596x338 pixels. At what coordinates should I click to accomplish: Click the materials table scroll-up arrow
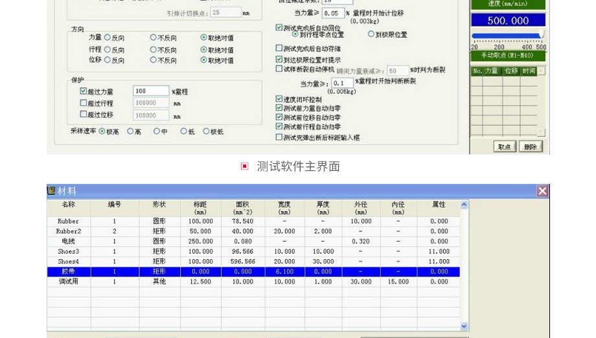point(464,205)
